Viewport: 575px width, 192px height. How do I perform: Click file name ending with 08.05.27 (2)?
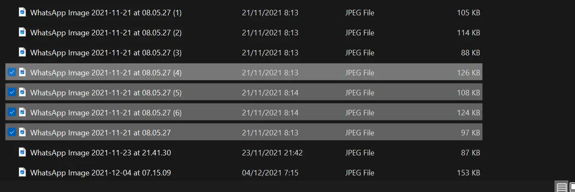(106, 33)
